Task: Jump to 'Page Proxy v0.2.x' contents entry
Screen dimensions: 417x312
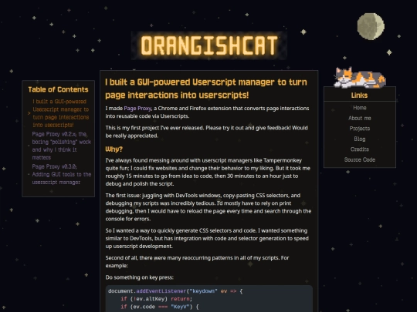Action: (x=62, y=146)
